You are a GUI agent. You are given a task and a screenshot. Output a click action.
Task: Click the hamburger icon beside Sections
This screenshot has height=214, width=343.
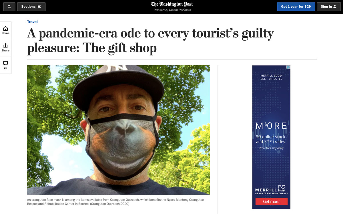coord(39,7)
